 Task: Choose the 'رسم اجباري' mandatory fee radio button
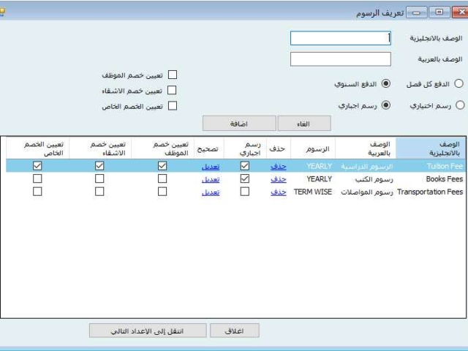click(386, 105)
